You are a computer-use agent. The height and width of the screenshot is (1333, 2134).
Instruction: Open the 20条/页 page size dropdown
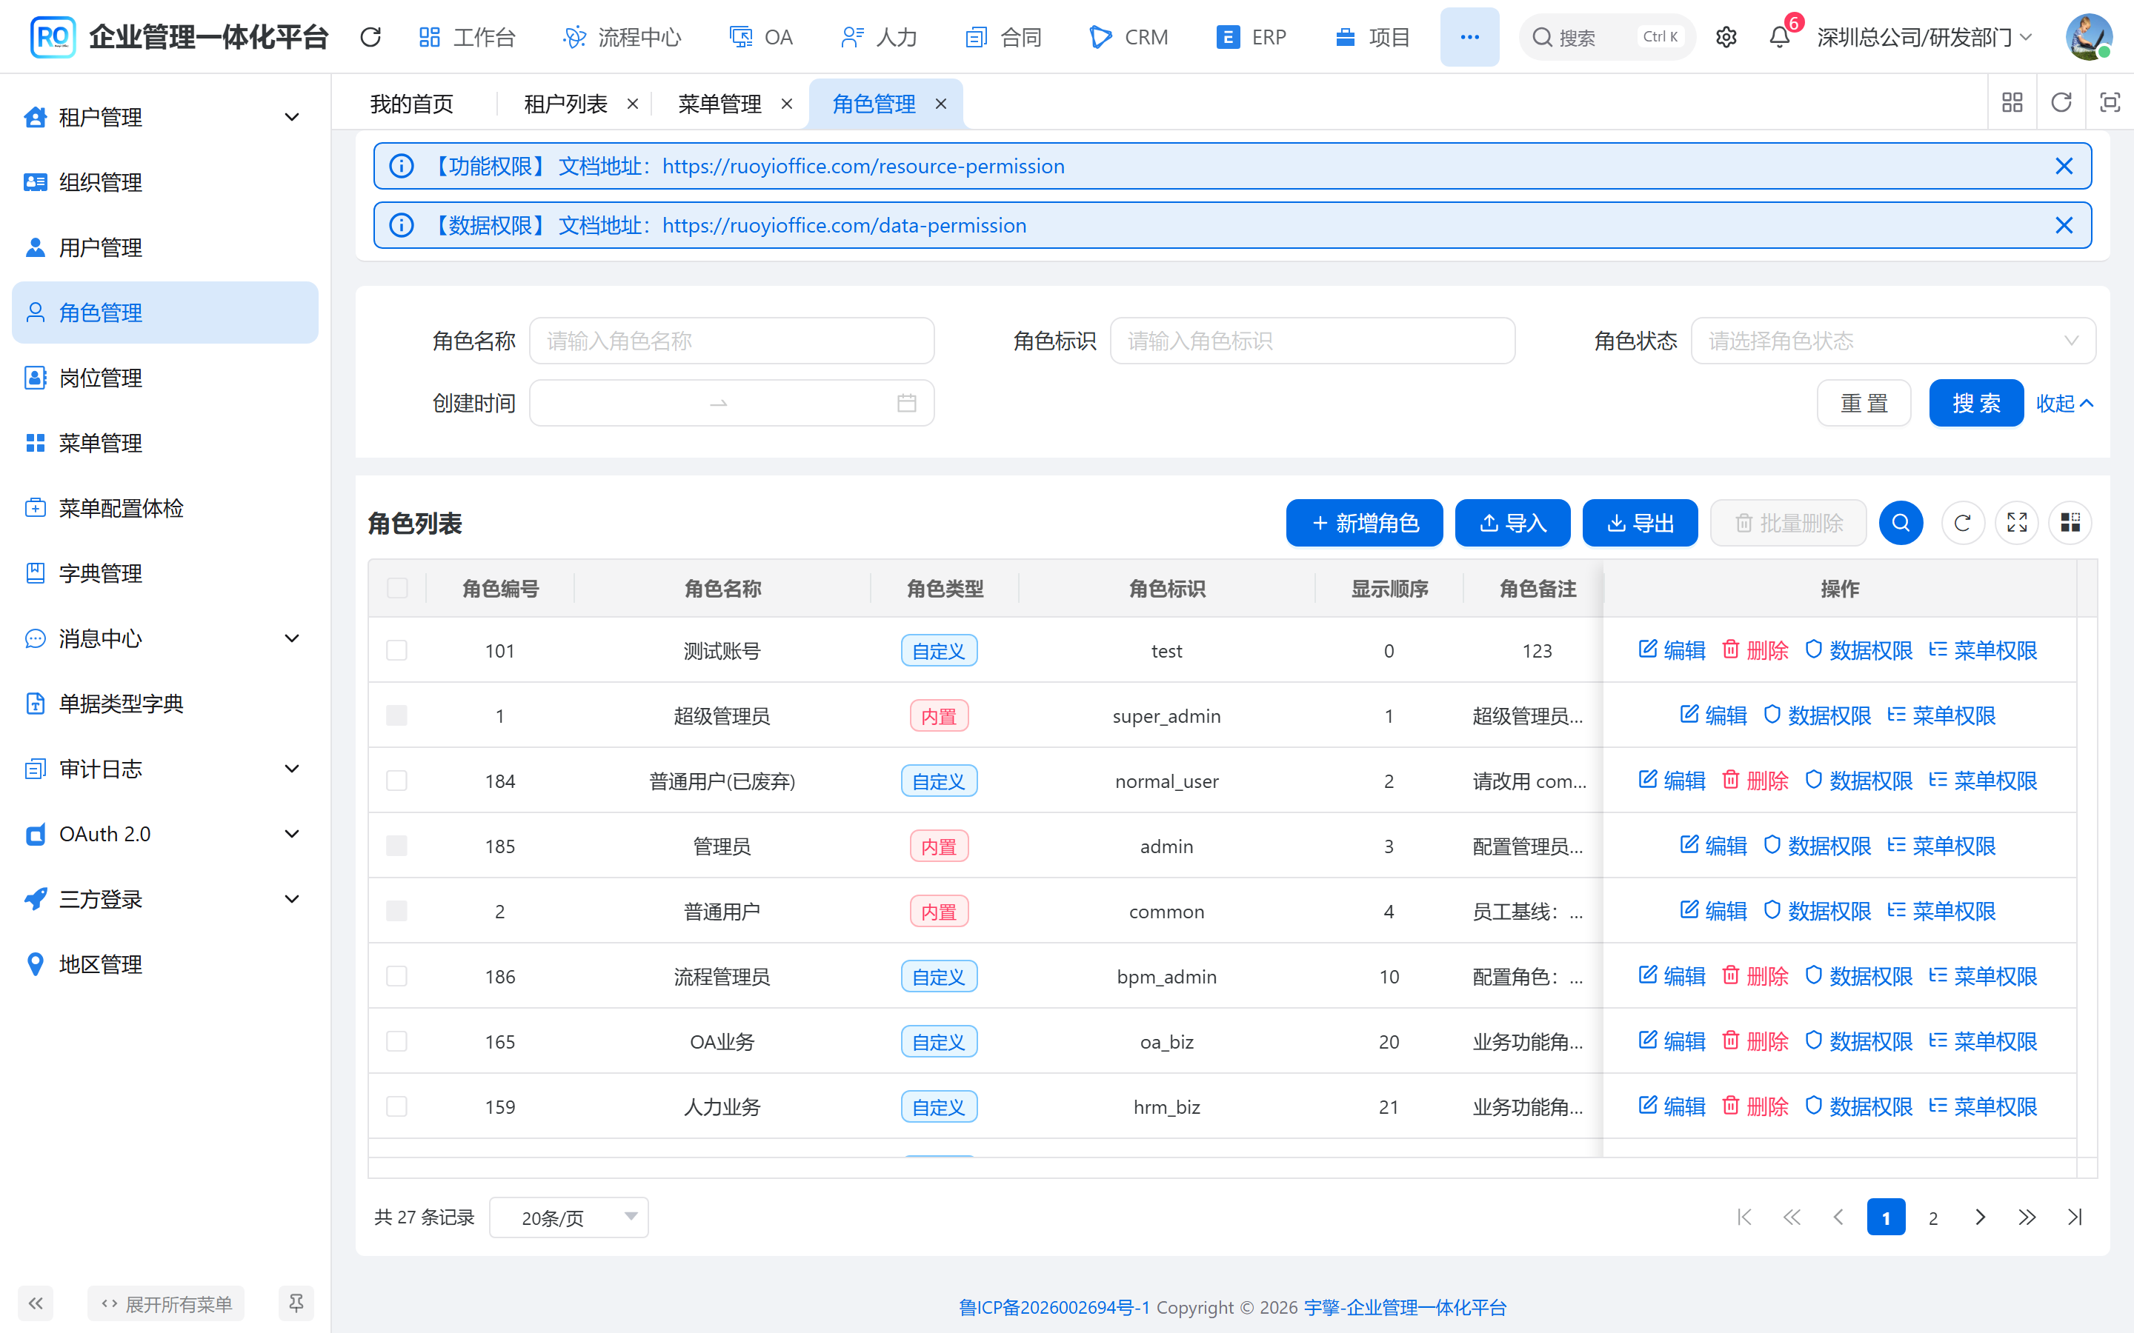coord(569,1217)
